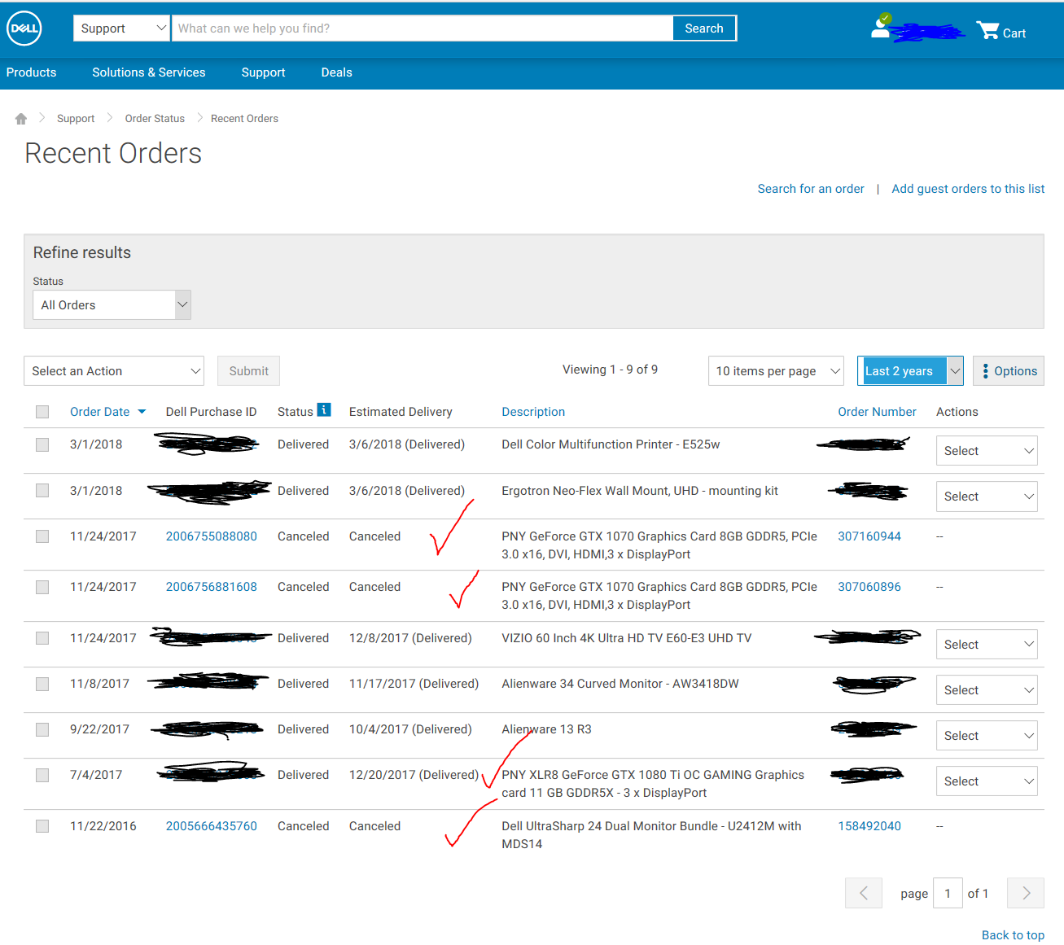Check the Alienware 13 R3 order checkbox

(42, 729)
